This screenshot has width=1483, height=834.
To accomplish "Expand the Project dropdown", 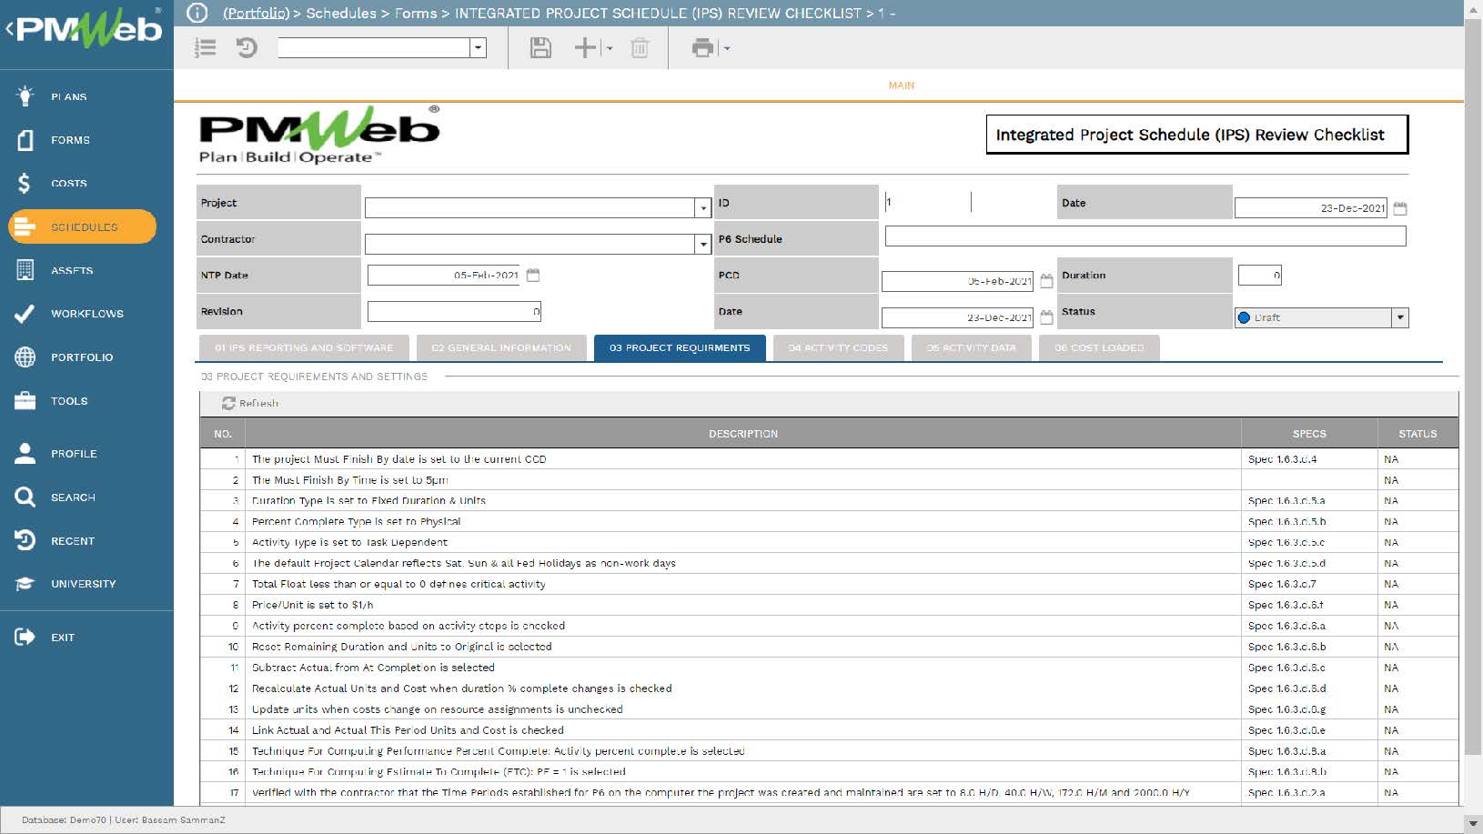I will point(702,208).
